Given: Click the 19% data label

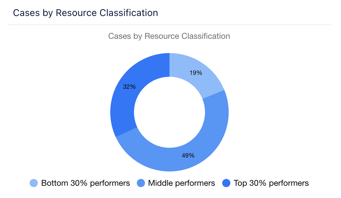Looking at the screenshot, I should click(196, 73).
